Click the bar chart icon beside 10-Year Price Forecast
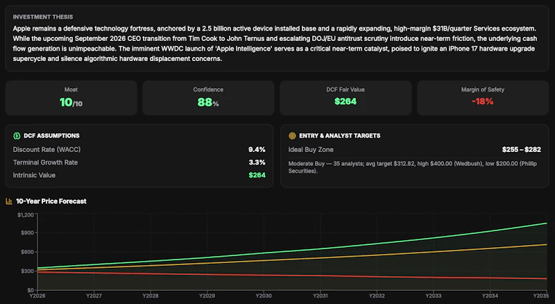The width and height of the screenshot is (555, 304). pos(9,201)
